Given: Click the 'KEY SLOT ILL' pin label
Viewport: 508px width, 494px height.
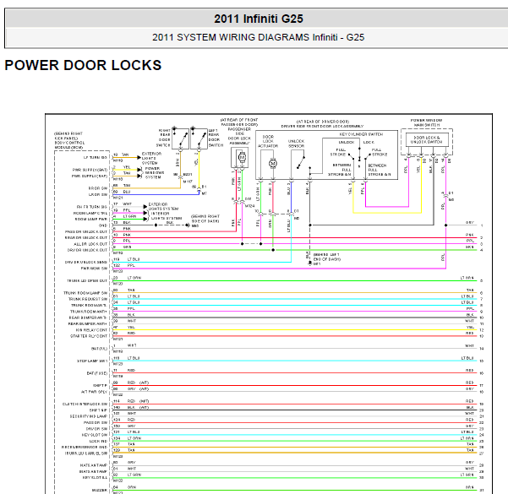Looking at the screenshot, I should tap(95, 477).
